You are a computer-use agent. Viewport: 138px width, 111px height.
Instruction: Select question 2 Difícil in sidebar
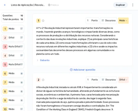point(13,38)
